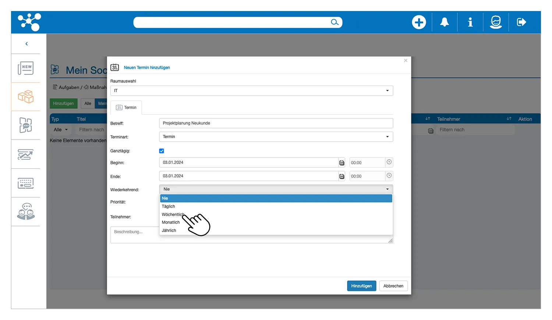This screenshot has width=552, height=320.
Task: Click the keyboard sidebar icon
Action: click(26, 183)
